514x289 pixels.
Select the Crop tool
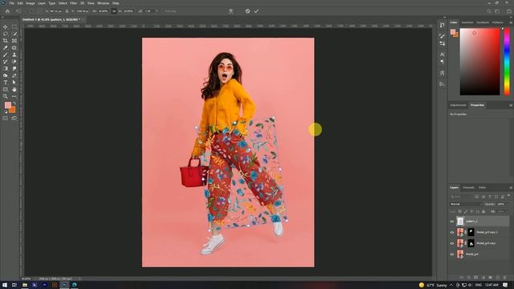coord(6,41)
